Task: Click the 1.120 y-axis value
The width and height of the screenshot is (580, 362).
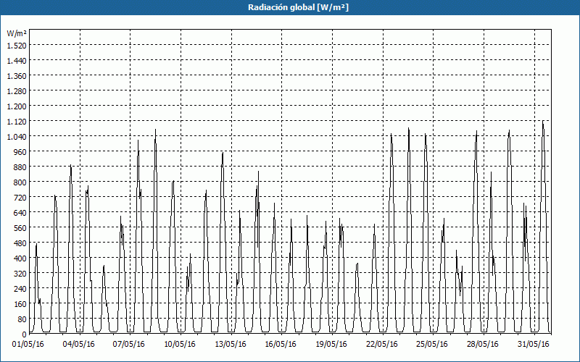Action: (x=17, y=121)
